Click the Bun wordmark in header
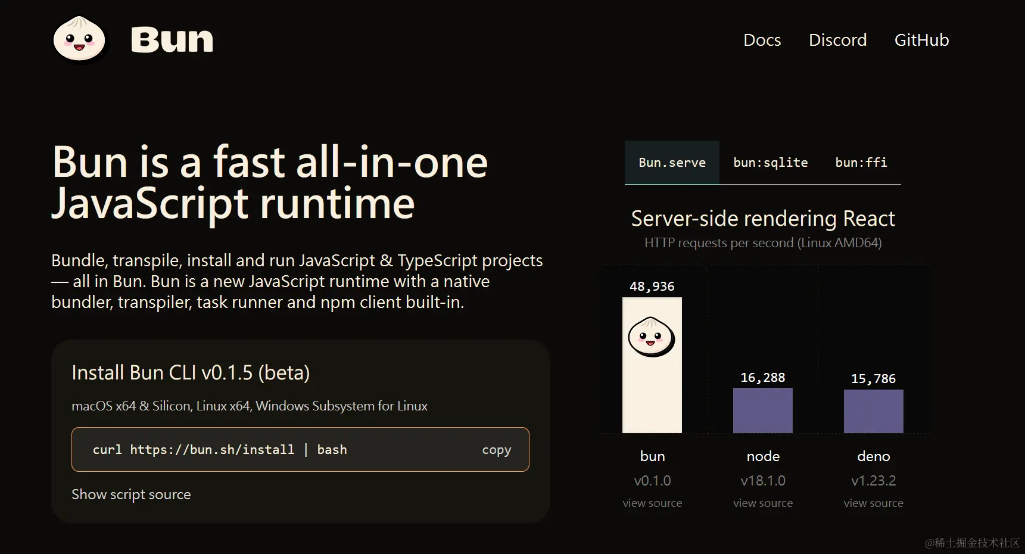 pos(172,40)
